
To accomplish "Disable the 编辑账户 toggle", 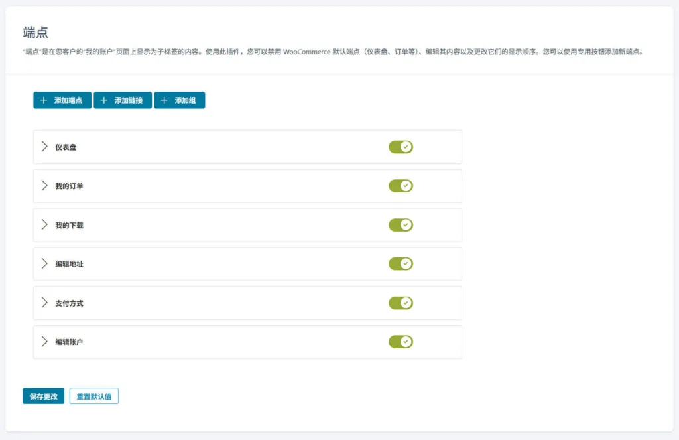I will [x=401, y=342].
